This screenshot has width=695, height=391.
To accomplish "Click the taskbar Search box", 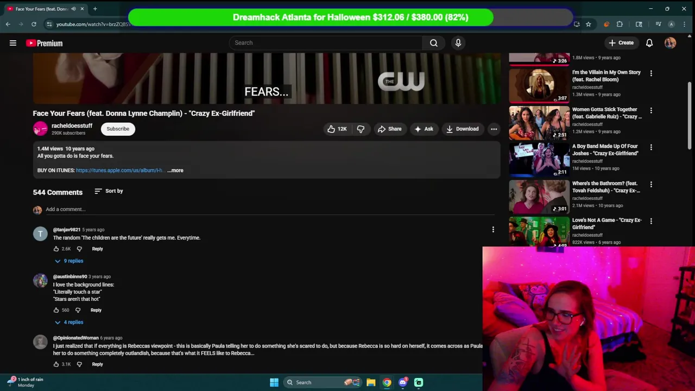I will tap(323, 382).
